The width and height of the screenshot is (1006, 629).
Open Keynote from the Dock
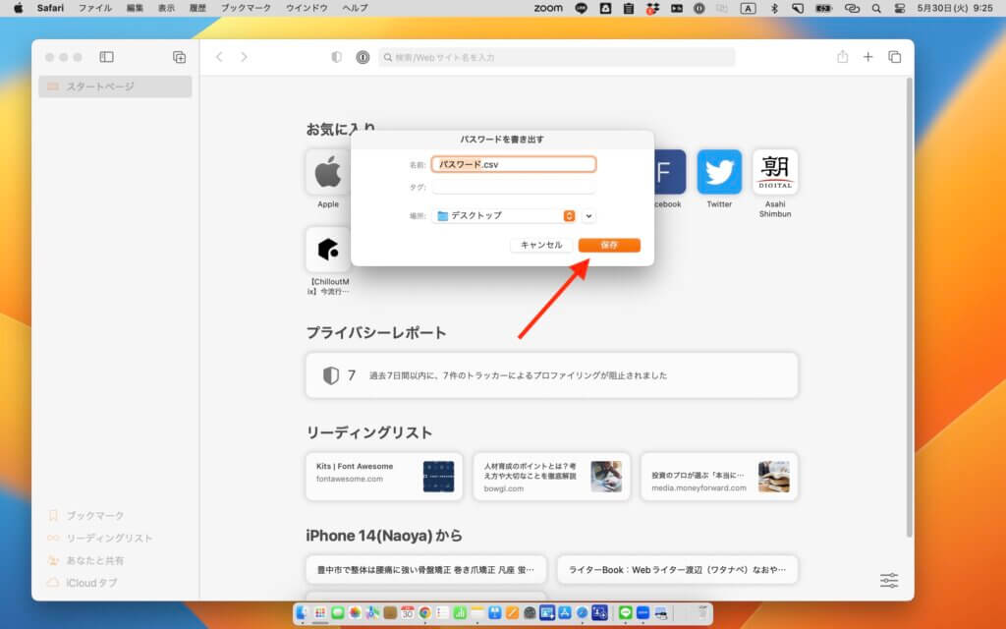(495, 613)
